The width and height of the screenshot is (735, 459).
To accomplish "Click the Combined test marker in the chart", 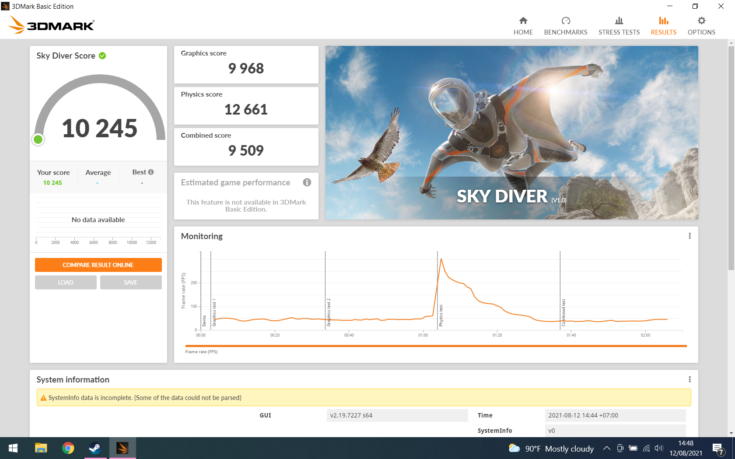I will click(563, 313).
